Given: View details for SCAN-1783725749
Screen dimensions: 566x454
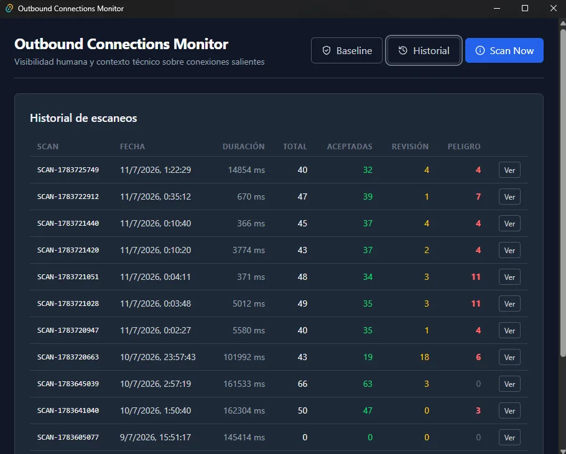Looking at the screenshot, I should (509, 170).
